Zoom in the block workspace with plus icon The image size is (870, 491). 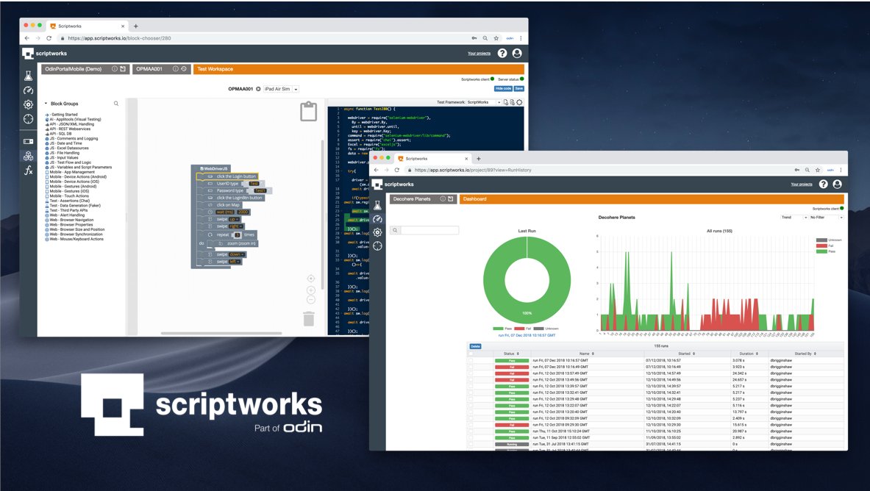[x=310, y=290]
